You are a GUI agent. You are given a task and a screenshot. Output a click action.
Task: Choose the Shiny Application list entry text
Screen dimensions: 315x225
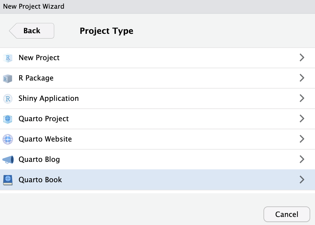tap(49, 98)
